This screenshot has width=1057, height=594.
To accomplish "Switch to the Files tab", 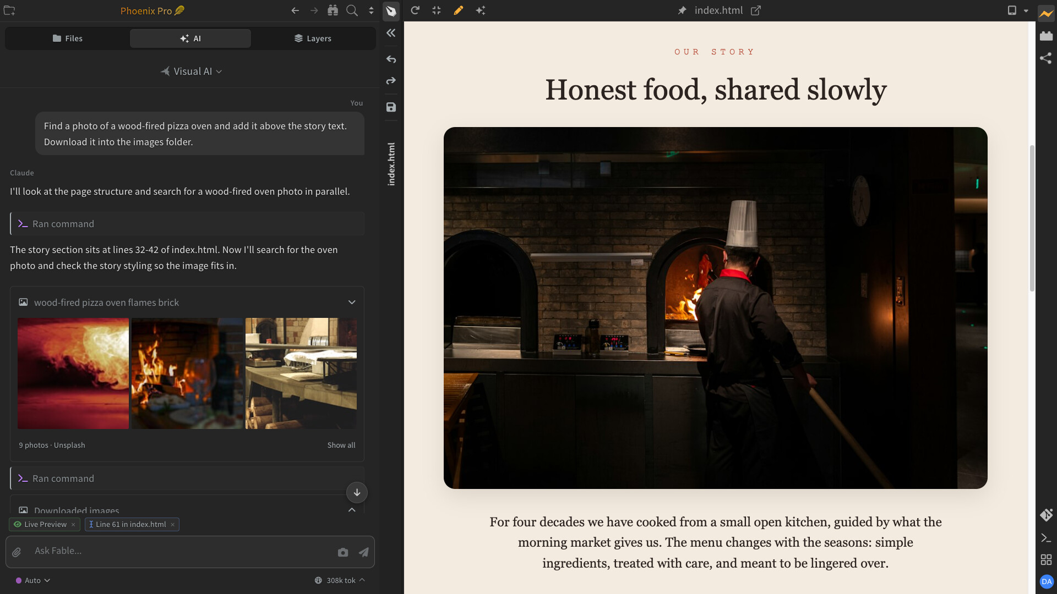I will coord(67,38).
